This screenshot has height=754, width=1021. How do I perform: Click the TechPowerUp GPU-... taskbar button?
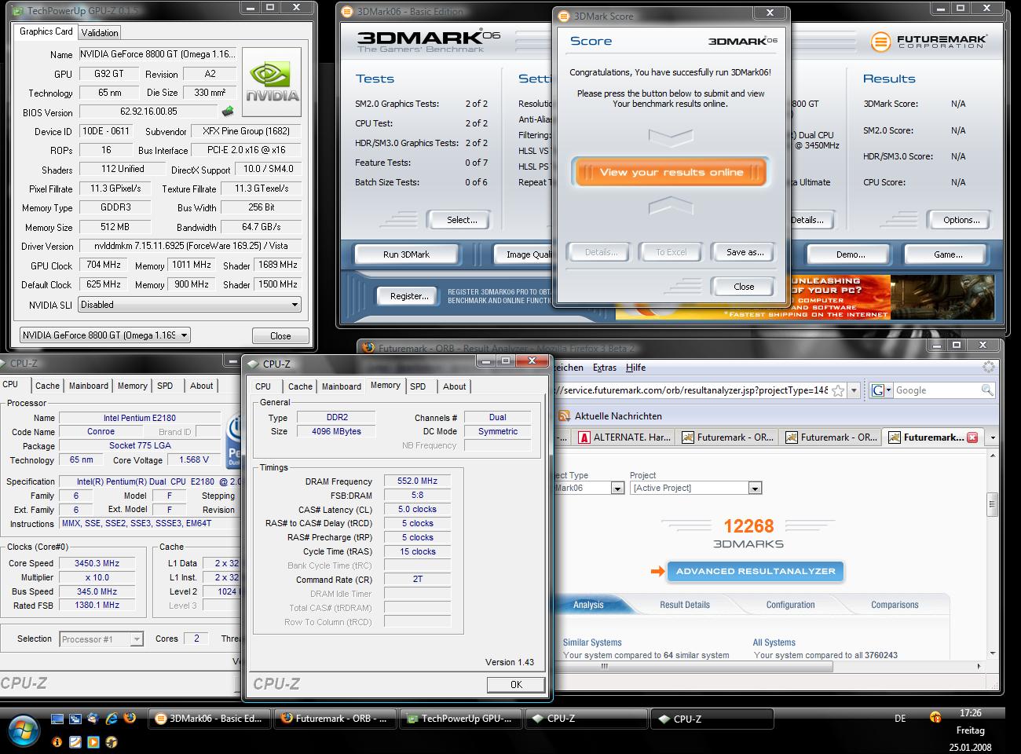point(460,719)
